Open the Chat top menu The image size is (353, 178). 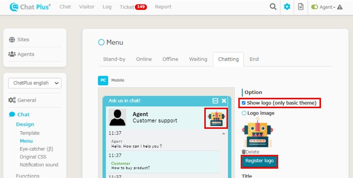(65, 7)
